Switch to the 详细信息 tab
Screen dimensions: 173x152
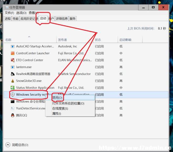pyautogui.click(x=62, y=19)
